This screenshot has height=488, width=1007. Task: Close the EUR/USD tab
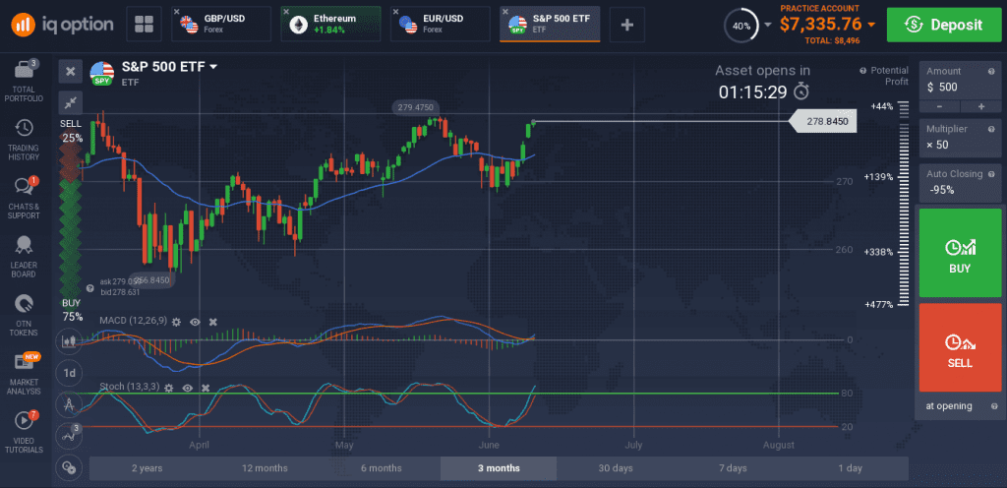pos(396,12)
